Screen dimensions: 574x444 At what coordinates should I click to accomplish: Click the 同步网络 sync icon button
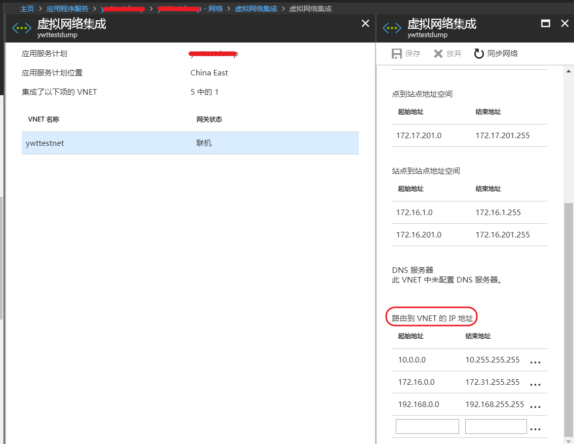[x=479, y=54]
